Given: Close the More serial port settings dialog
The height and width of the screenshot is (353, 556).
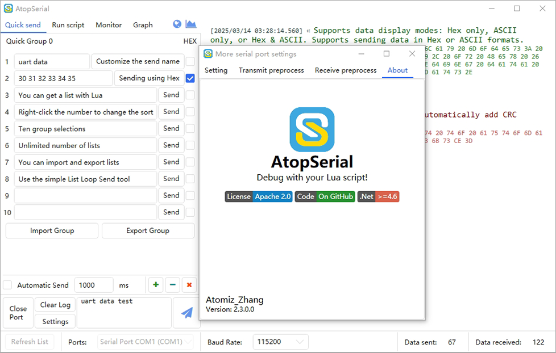Looking at the screenshot, I should coord(412,54).
